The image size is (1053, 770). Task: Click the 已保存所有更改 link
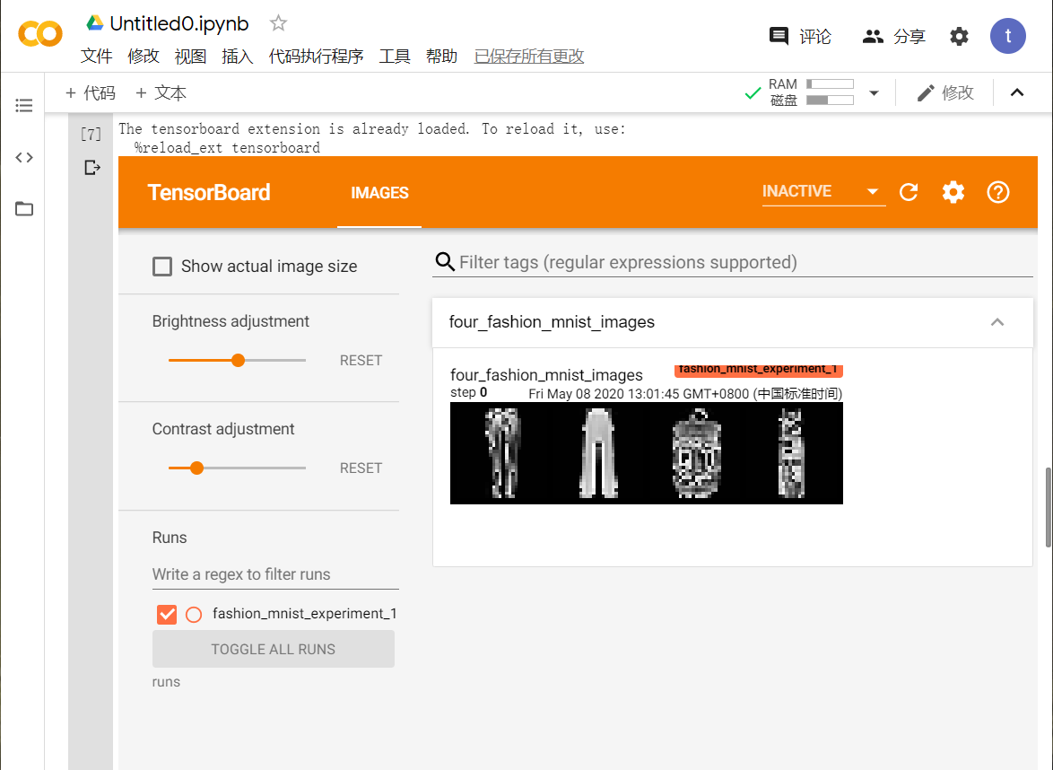tap(529, 57)
